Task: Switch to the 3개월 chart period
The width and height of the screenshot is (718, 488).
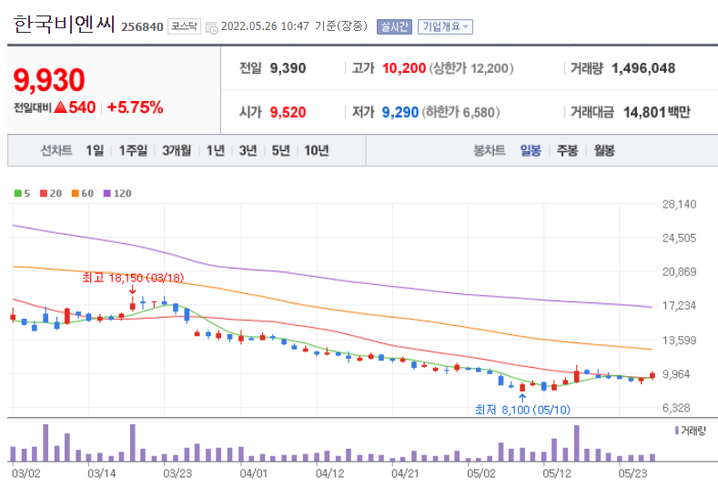Action: tap(177, 150)
